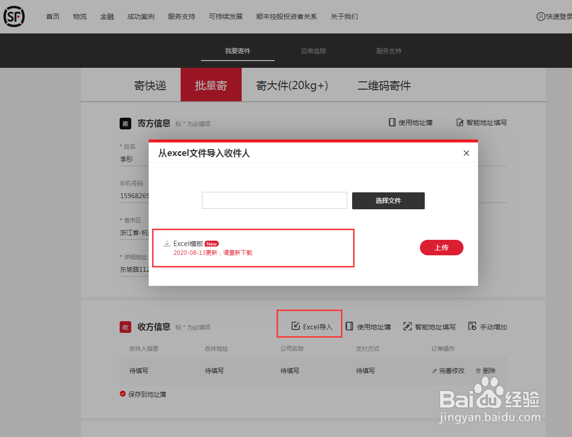Open the 物流 menu item

point(79,16)
